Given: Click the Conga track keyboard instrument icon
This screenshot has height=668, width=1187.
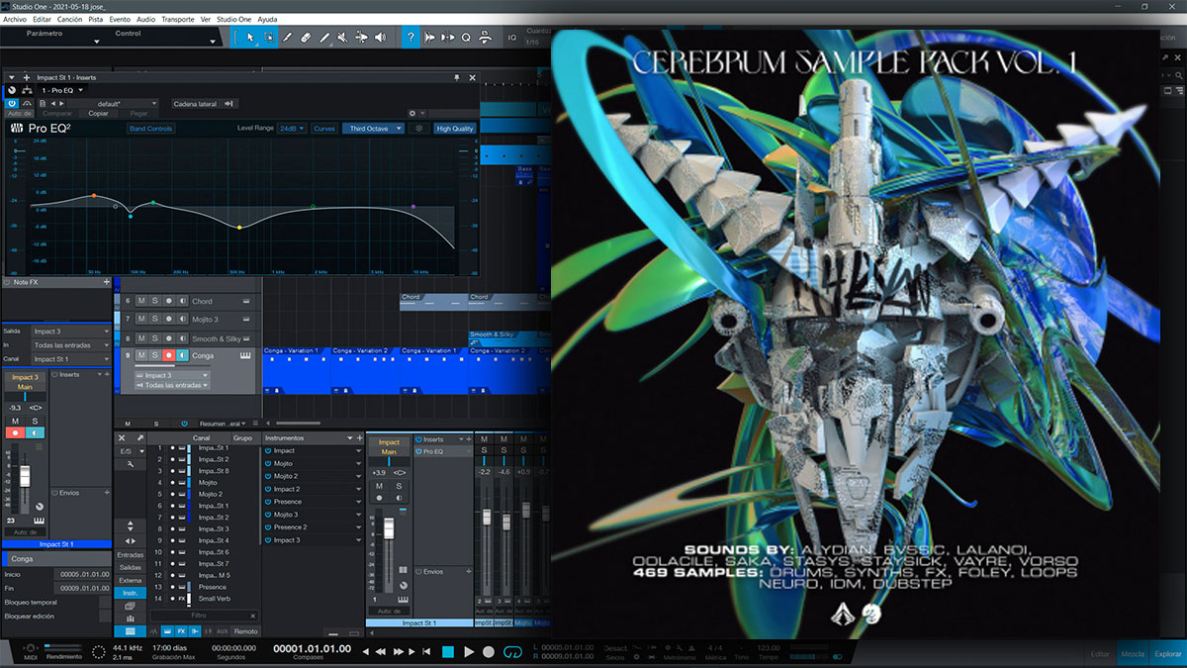Looking at the screenshot, I should point(245,355).
